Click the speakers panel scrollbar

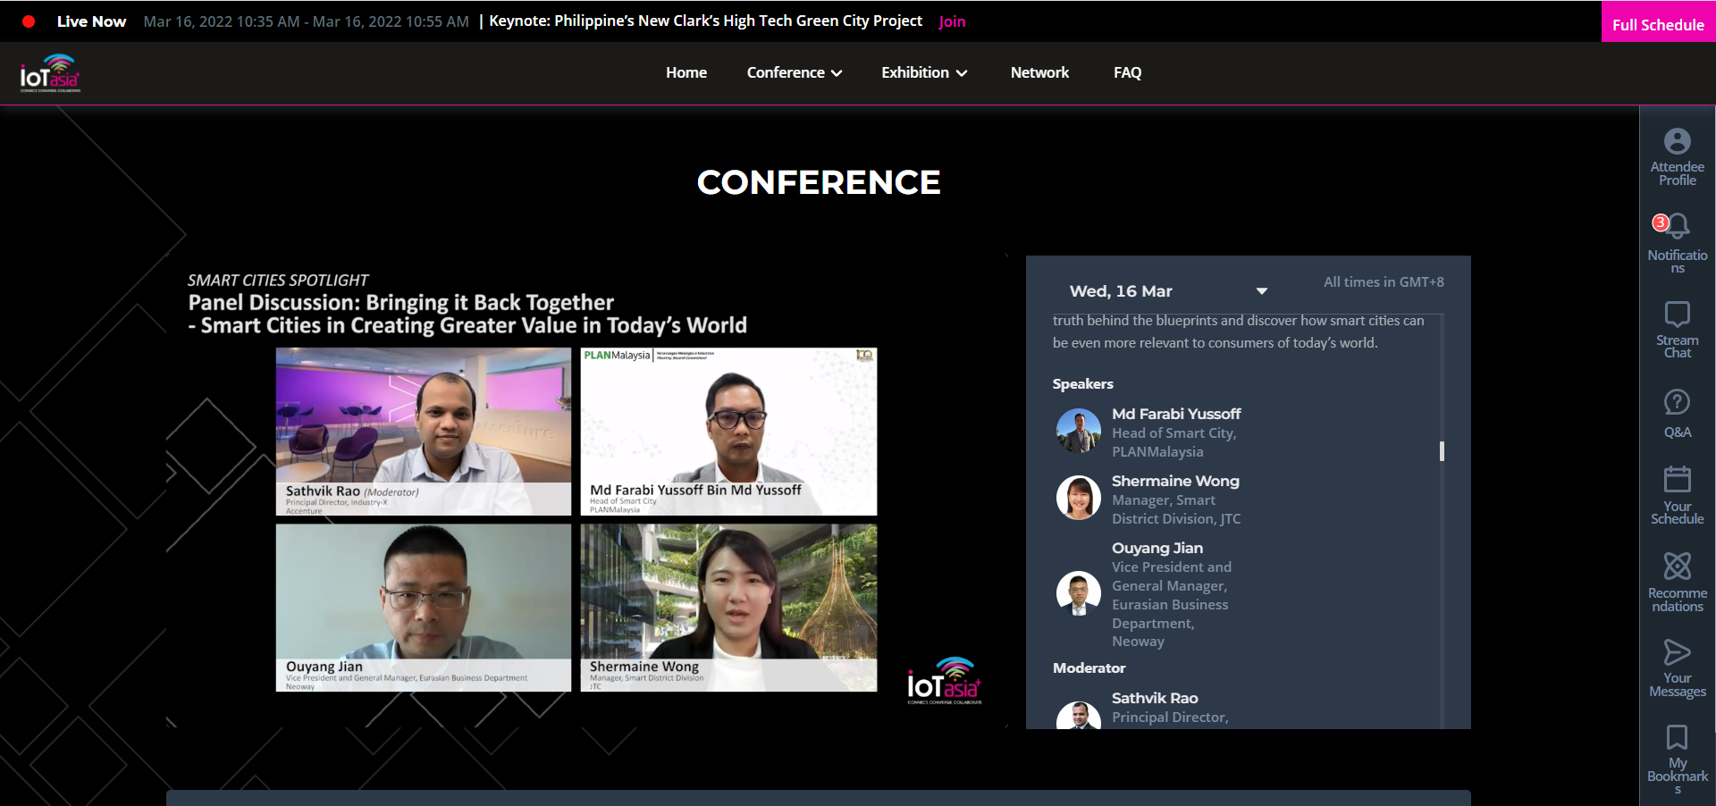[x=1441, y=451]
